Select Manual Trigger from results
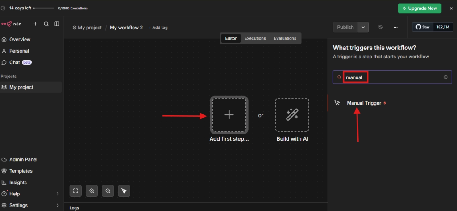 tap(364, 103)
